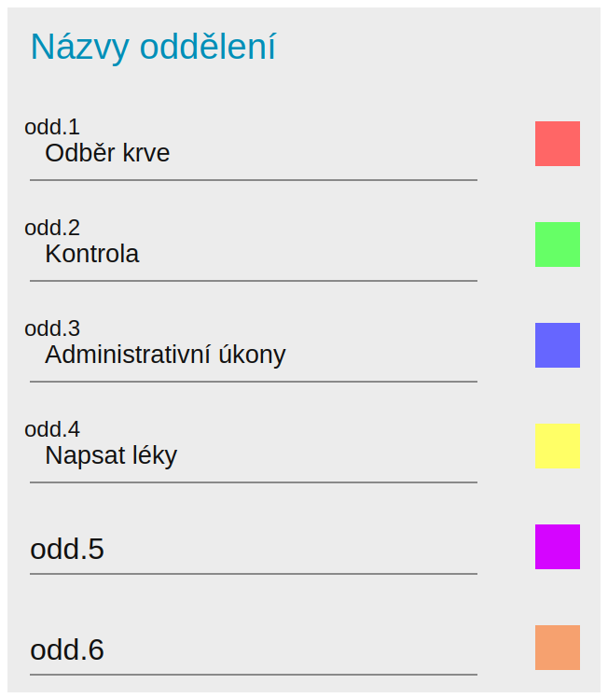Click the underline below 'Napsat léky'

(254, 482)
